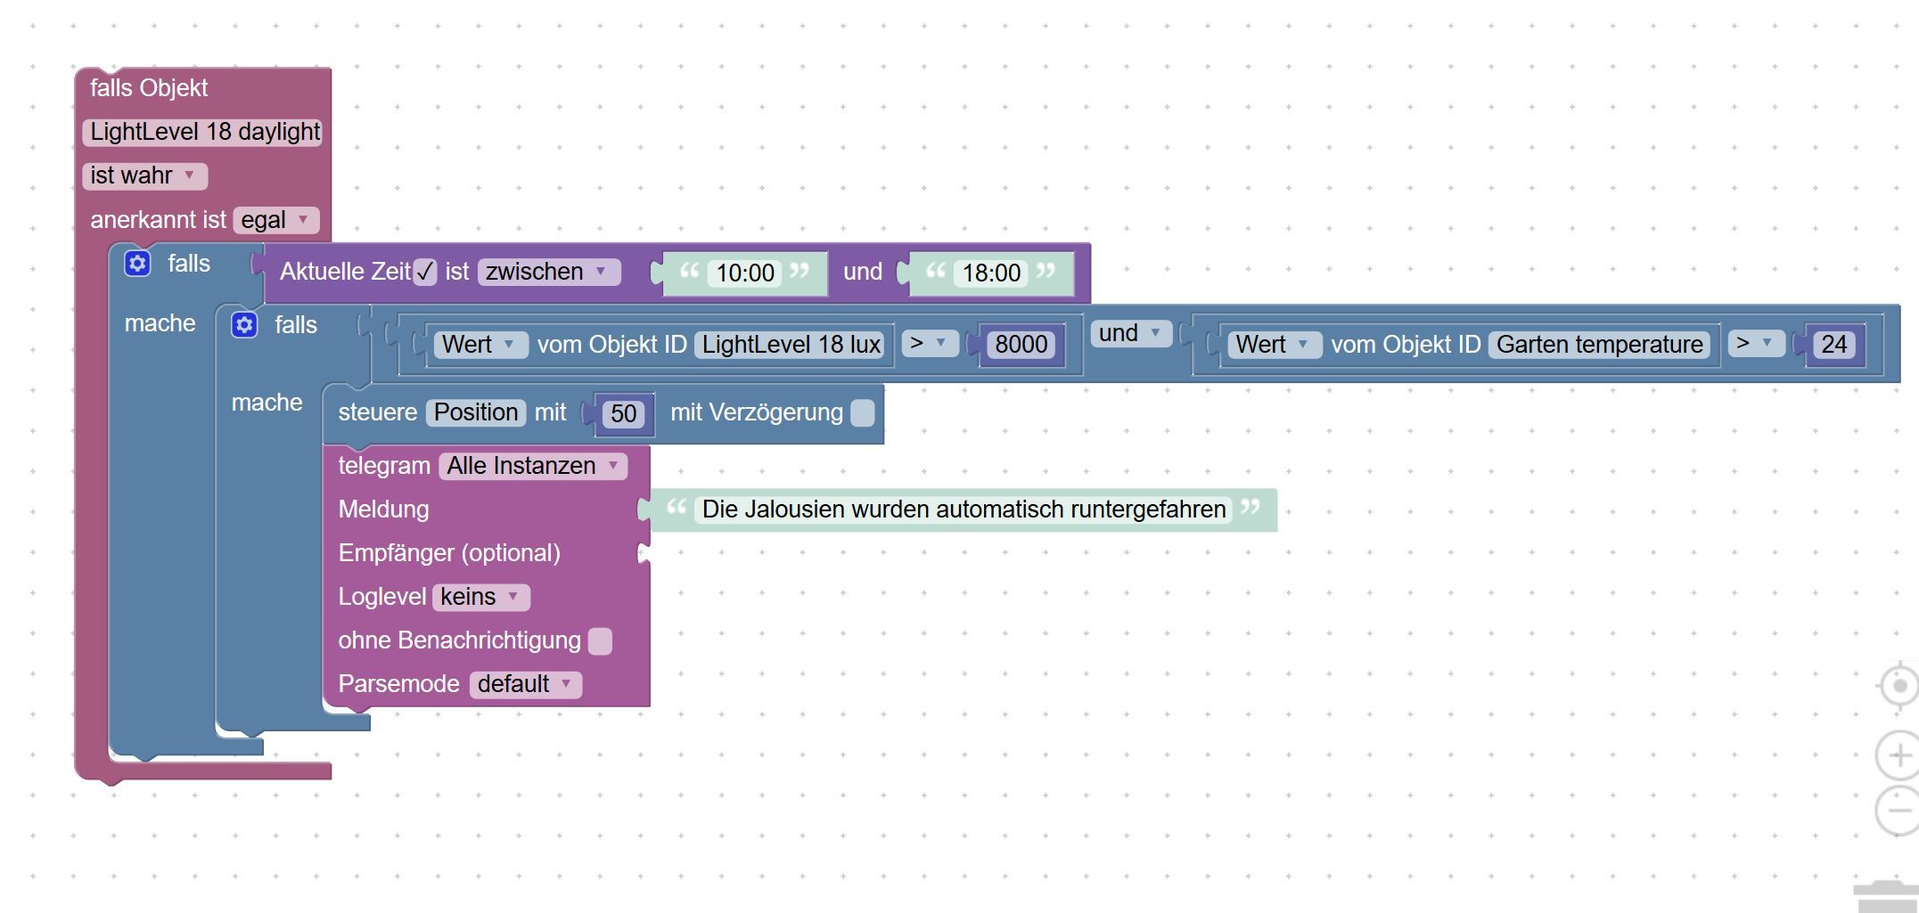Change comparison operator before 24
The image size is (1919, 913).
(1756, 343)
